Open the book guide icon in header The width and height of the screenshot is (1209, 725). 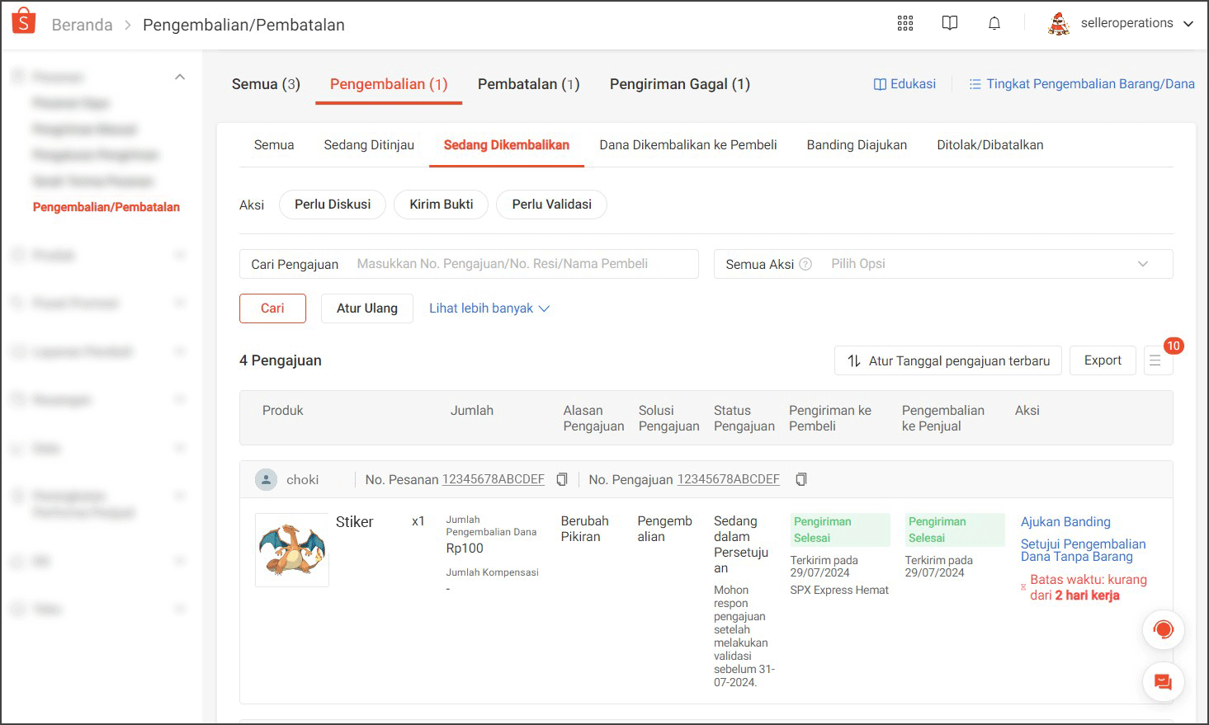point(950,23)
